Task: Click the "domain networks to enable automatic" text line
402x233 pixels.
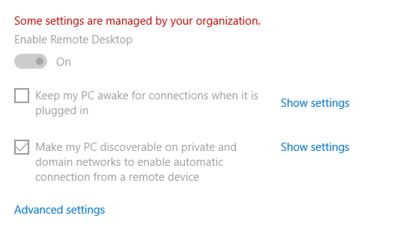Action: (x=129, y=162)
